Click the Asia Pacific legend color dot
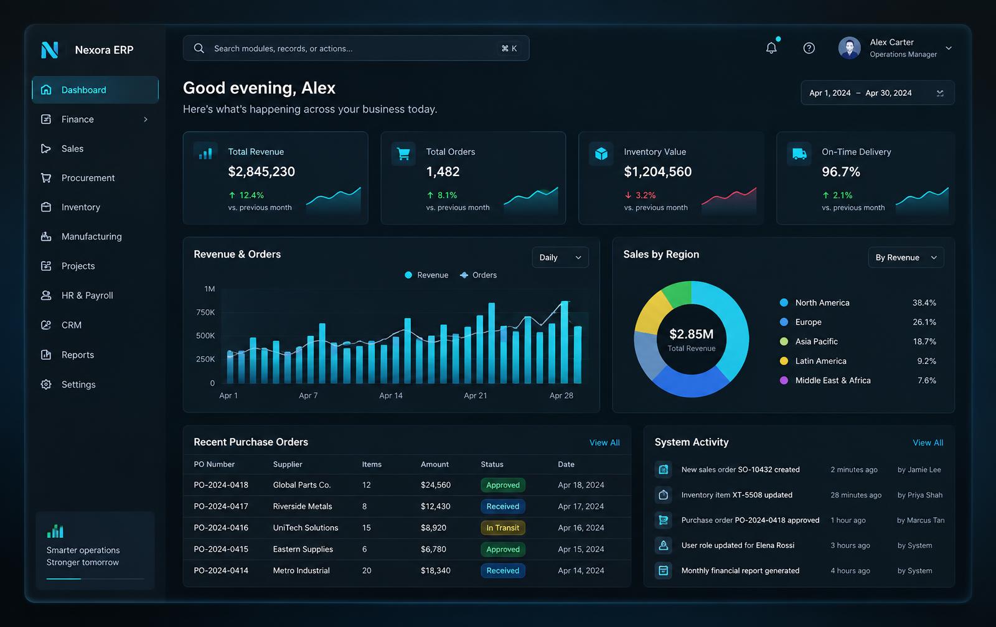Image resolution: width=996 pixels, height=627 pixels. click(x=784, y=341)
